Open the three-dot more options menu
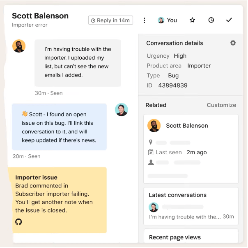This screenshot has width=248, height=248. coord(144,20)
